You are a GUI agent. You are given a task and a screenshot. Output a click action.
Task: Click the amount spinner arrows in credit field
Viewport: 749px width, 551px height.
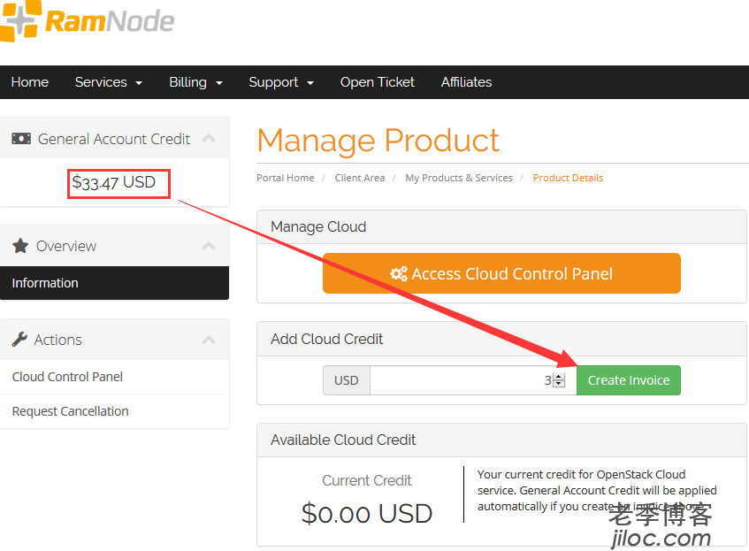click(558, 380)
